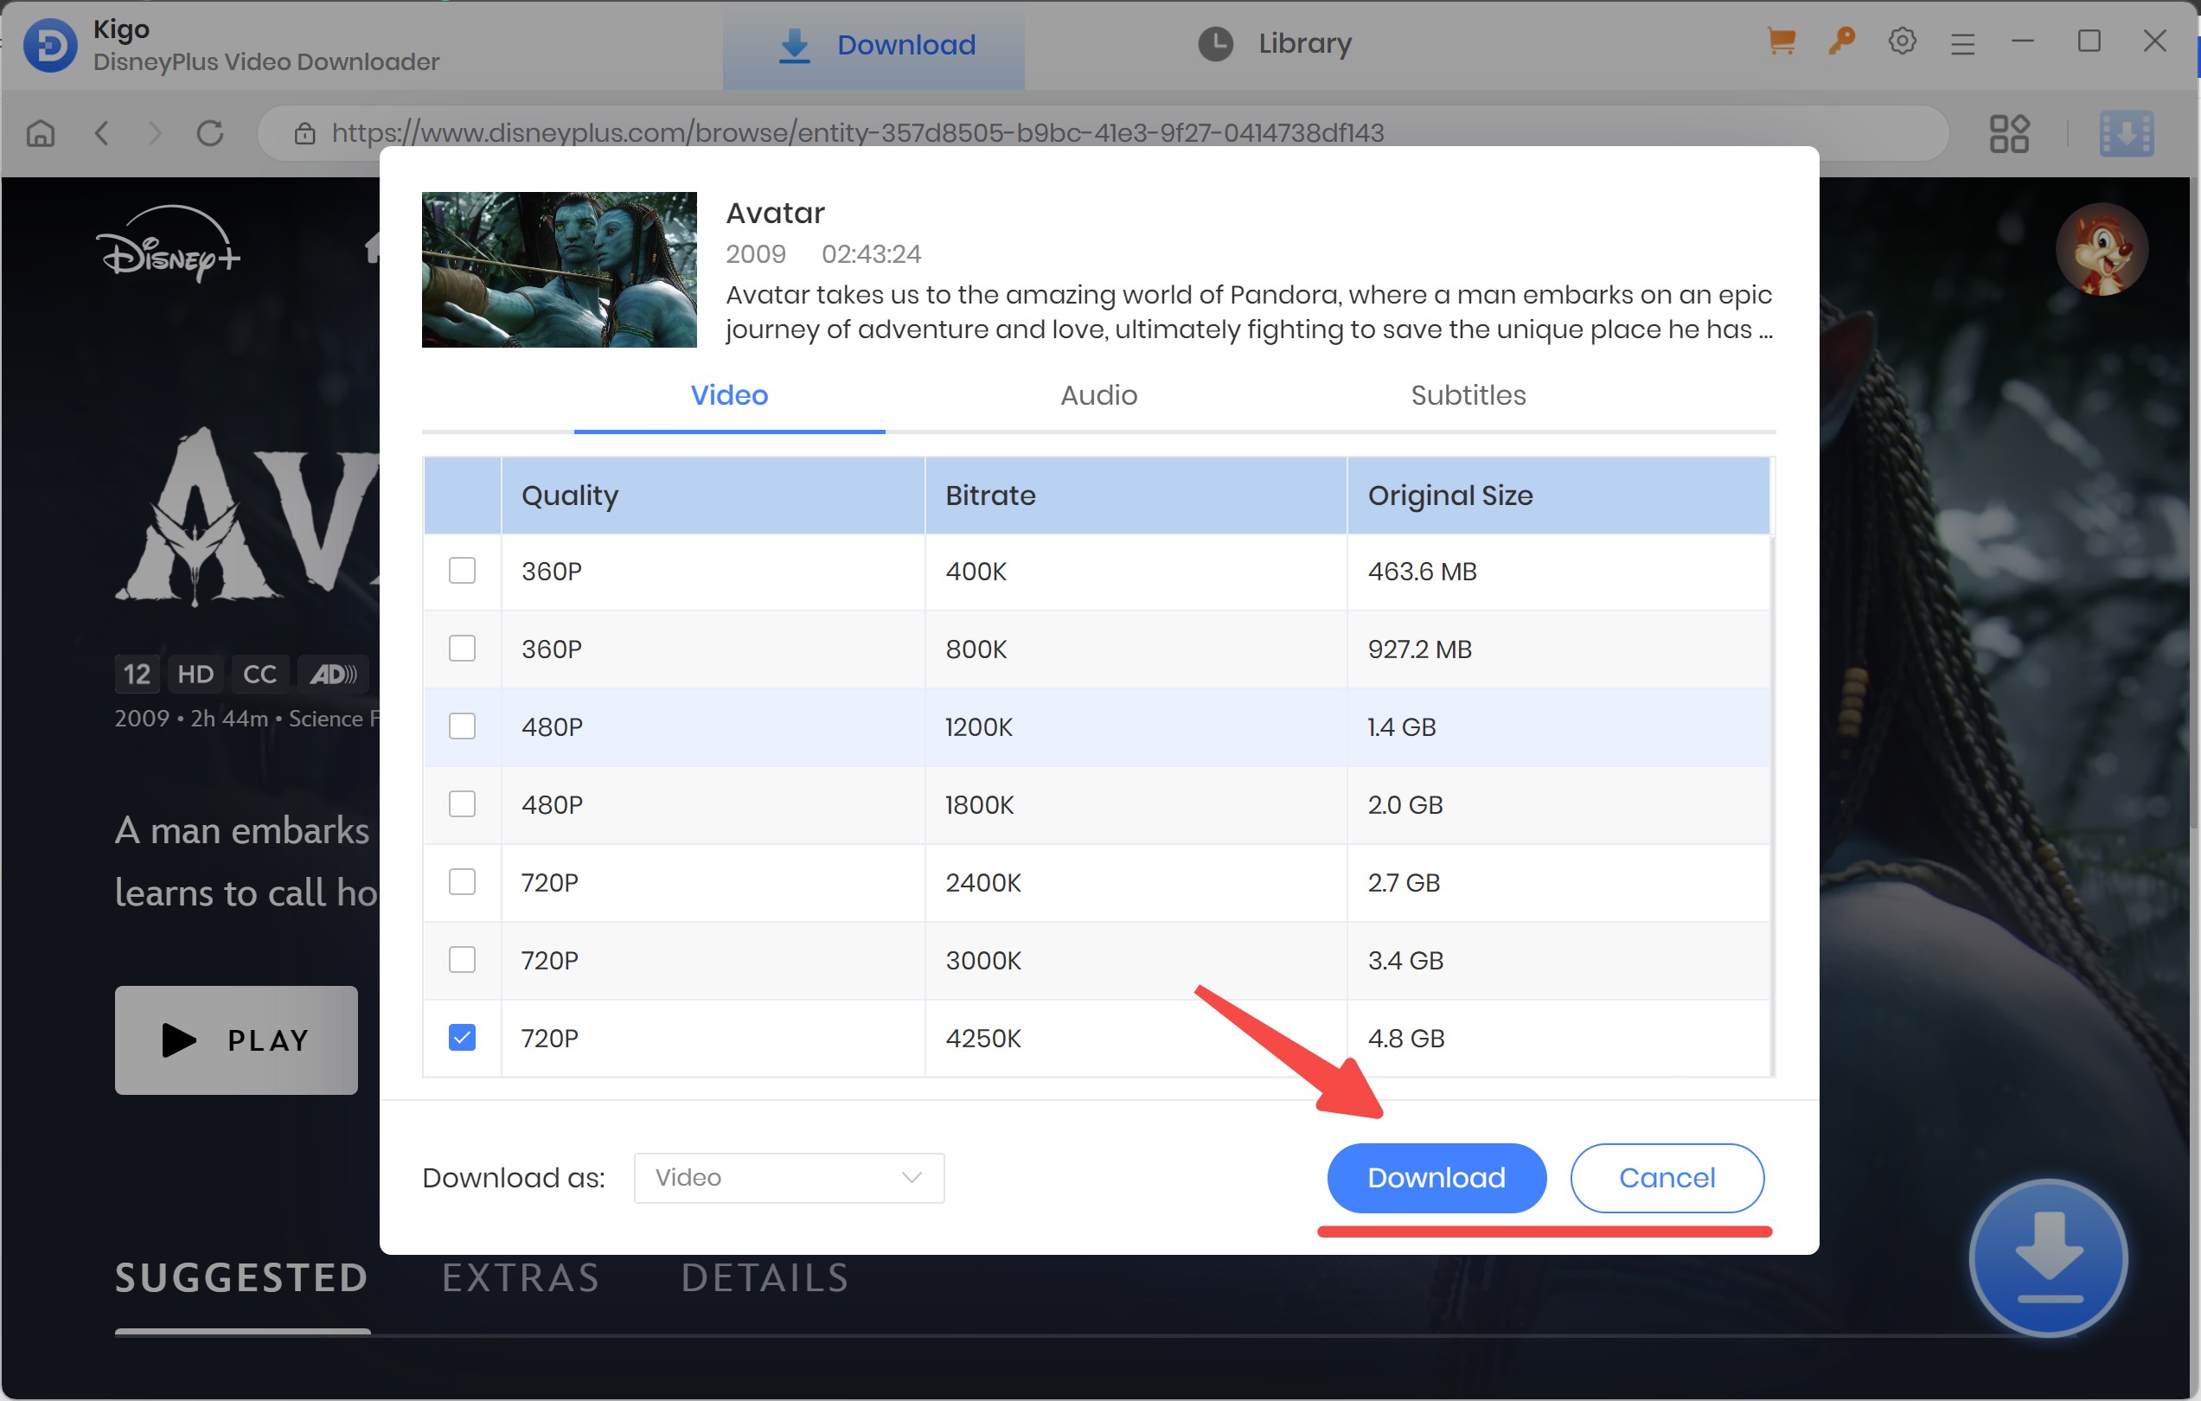Screen dimensions: 2201x1401
Task: Open the hamburger menu icon
Action: point(1962,43)
